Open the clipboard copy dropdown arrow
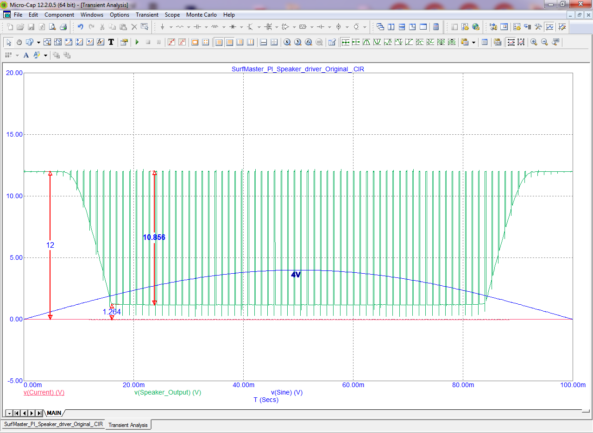 click(x=473, y=42)
